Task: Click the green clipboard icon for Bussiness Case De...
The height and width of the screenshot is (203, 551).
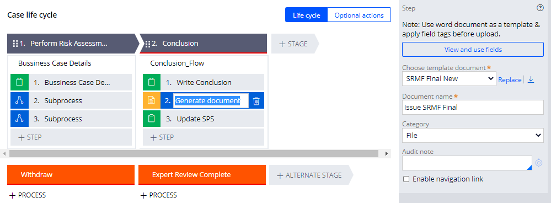Action: (19, 83)
